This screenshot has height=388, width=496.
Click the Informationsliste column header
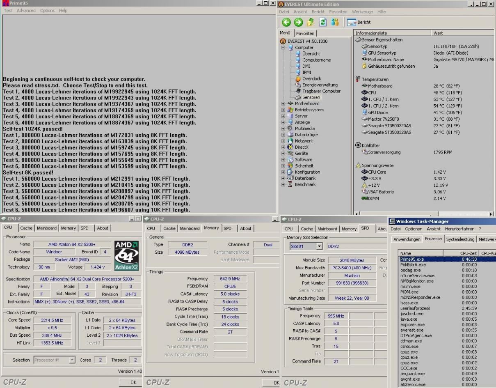[393, 33]
